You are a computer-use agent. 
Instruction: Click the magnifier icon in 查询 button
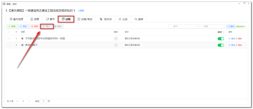click(229, 26)
